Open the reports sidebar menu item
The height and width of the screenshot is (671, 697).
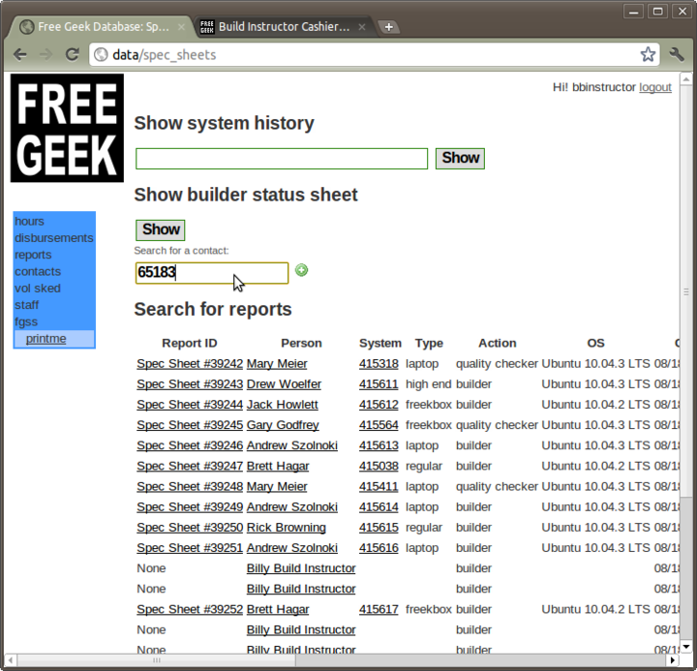pyautogui.click(x=33, y=255)
